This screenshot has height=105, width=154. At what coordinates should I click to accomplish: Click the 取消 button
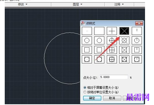tap(112, 98)
